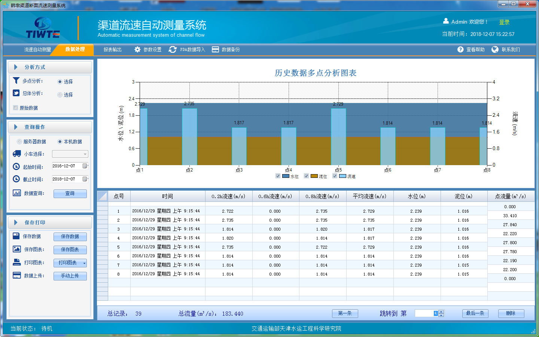Click the chart icon beside 数据查询
The width and height of the screenshot is (539, 337).
[17, 193]
